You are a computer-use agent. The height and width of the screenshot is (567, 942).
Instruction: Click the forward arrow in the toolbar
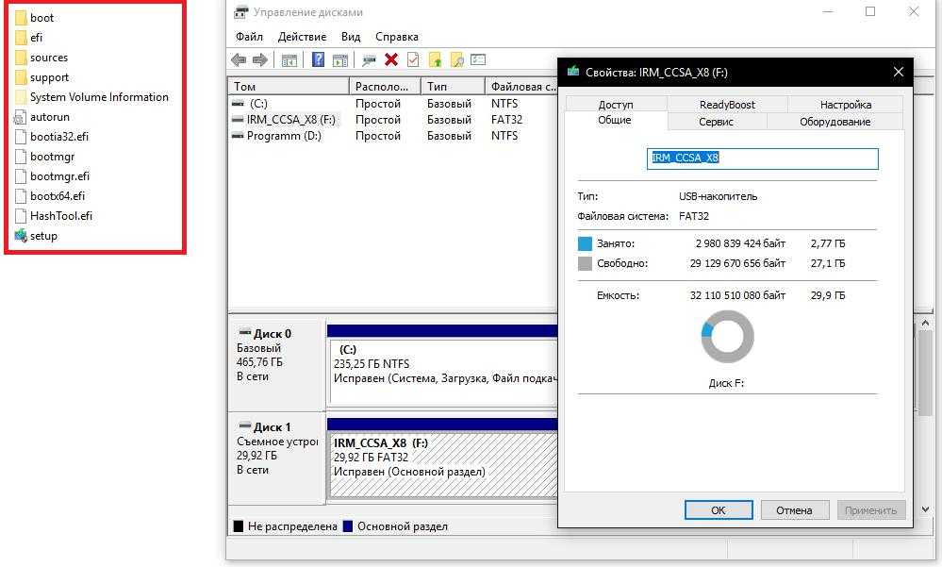click(259, 60)
